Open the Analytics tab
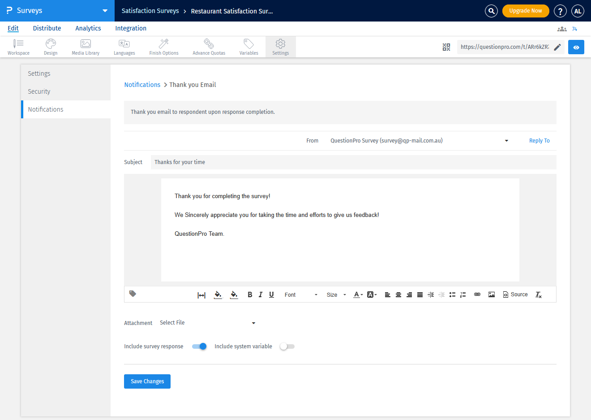Screen dimensions: 591x420 [88, 28]
